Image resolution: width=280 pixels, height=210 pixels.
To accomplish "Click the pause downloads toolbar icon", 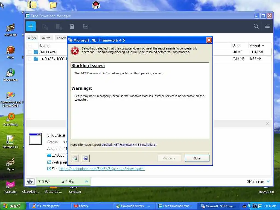I will click(x=59, y=27).
